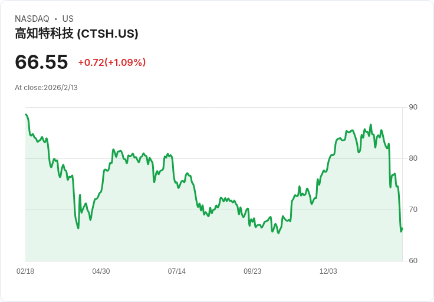This screenshot has height=302, width=434.
Task: Click the 09/23 date on x-axis
Action: point(252,271)
